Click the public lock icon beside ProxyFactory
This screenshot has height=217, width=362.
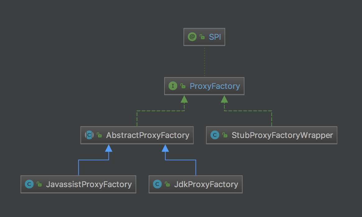pos(183,86)
